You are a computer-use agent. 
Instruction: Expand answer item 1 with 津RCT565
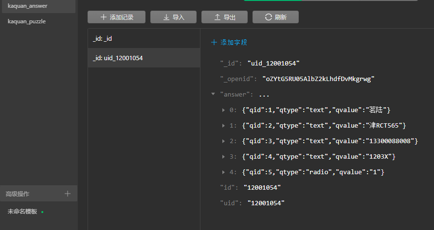(223, 125)
